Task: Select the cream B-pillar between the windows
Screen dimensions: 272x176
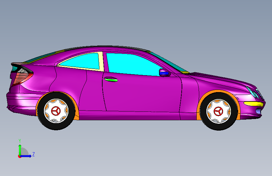Action: (101, 61)
